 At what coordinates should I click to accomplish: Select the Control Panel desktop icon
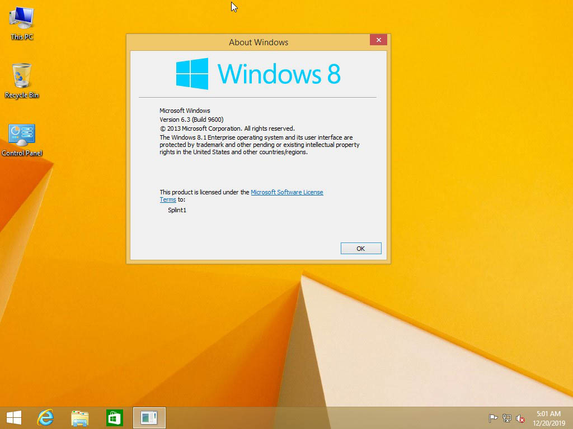tap(22, 140)
